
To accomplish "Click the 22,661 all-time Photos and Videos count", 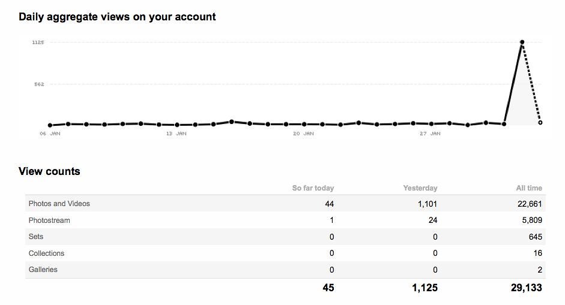I will point(530,204).
